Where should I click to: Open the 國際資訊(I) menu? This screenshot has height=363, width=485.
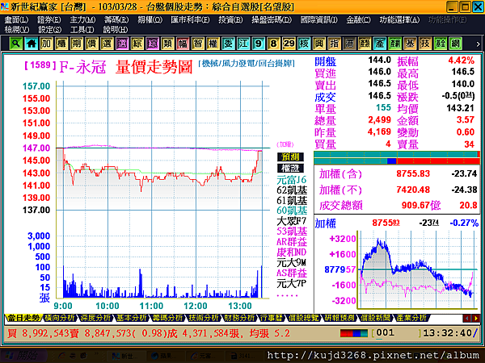point(318,20)
